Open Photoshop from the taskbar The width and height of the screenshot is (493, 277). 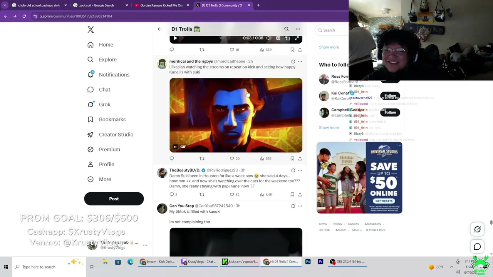[x=308, y=262]
